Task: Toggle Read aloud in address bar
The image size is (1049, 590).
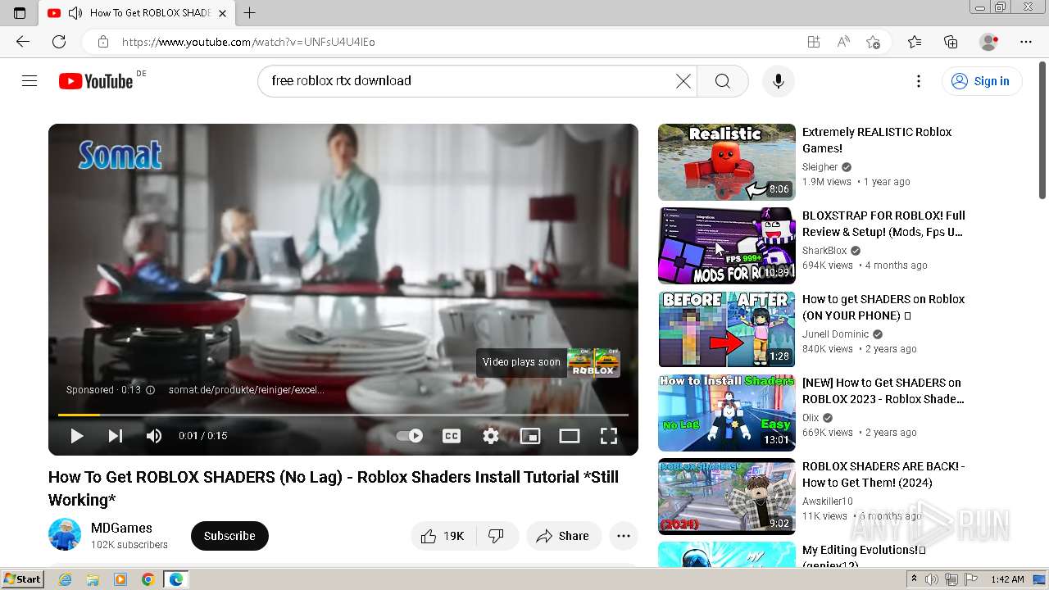Action: (x=843, y=42)
